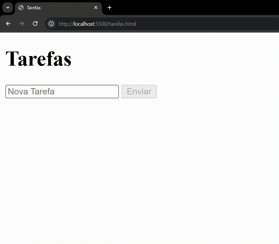Click the globe icon on the active tab
279x244 pixels.
[x=21, y=7]
